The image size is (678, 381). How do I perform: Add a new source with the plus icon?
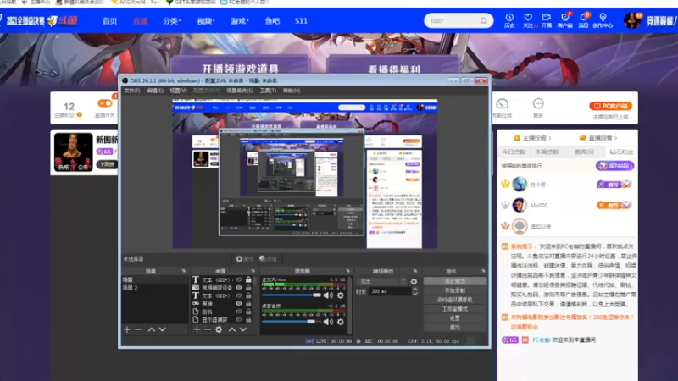click(197, 329)
